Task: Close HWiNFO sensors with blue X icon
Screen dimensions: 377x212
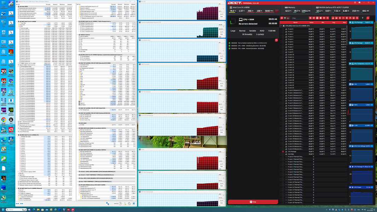Action: click(134, 204)
